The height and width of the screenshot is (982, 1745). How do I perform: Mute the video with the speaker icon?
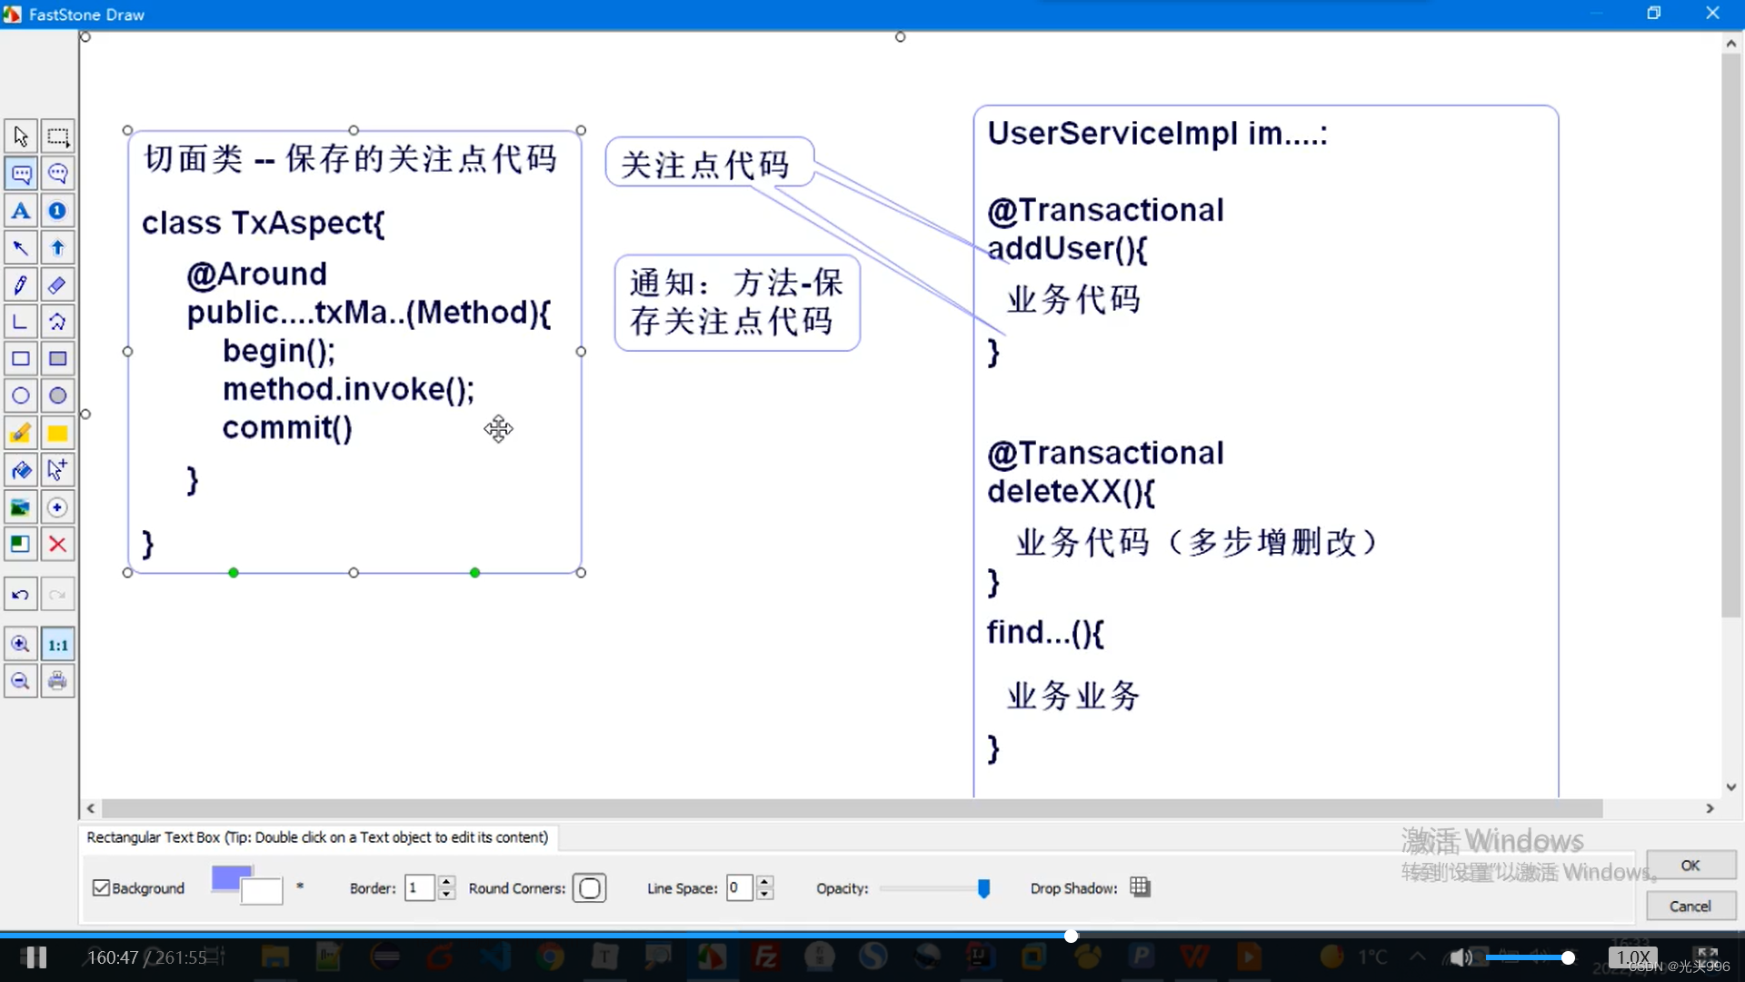pos(1460,957)
